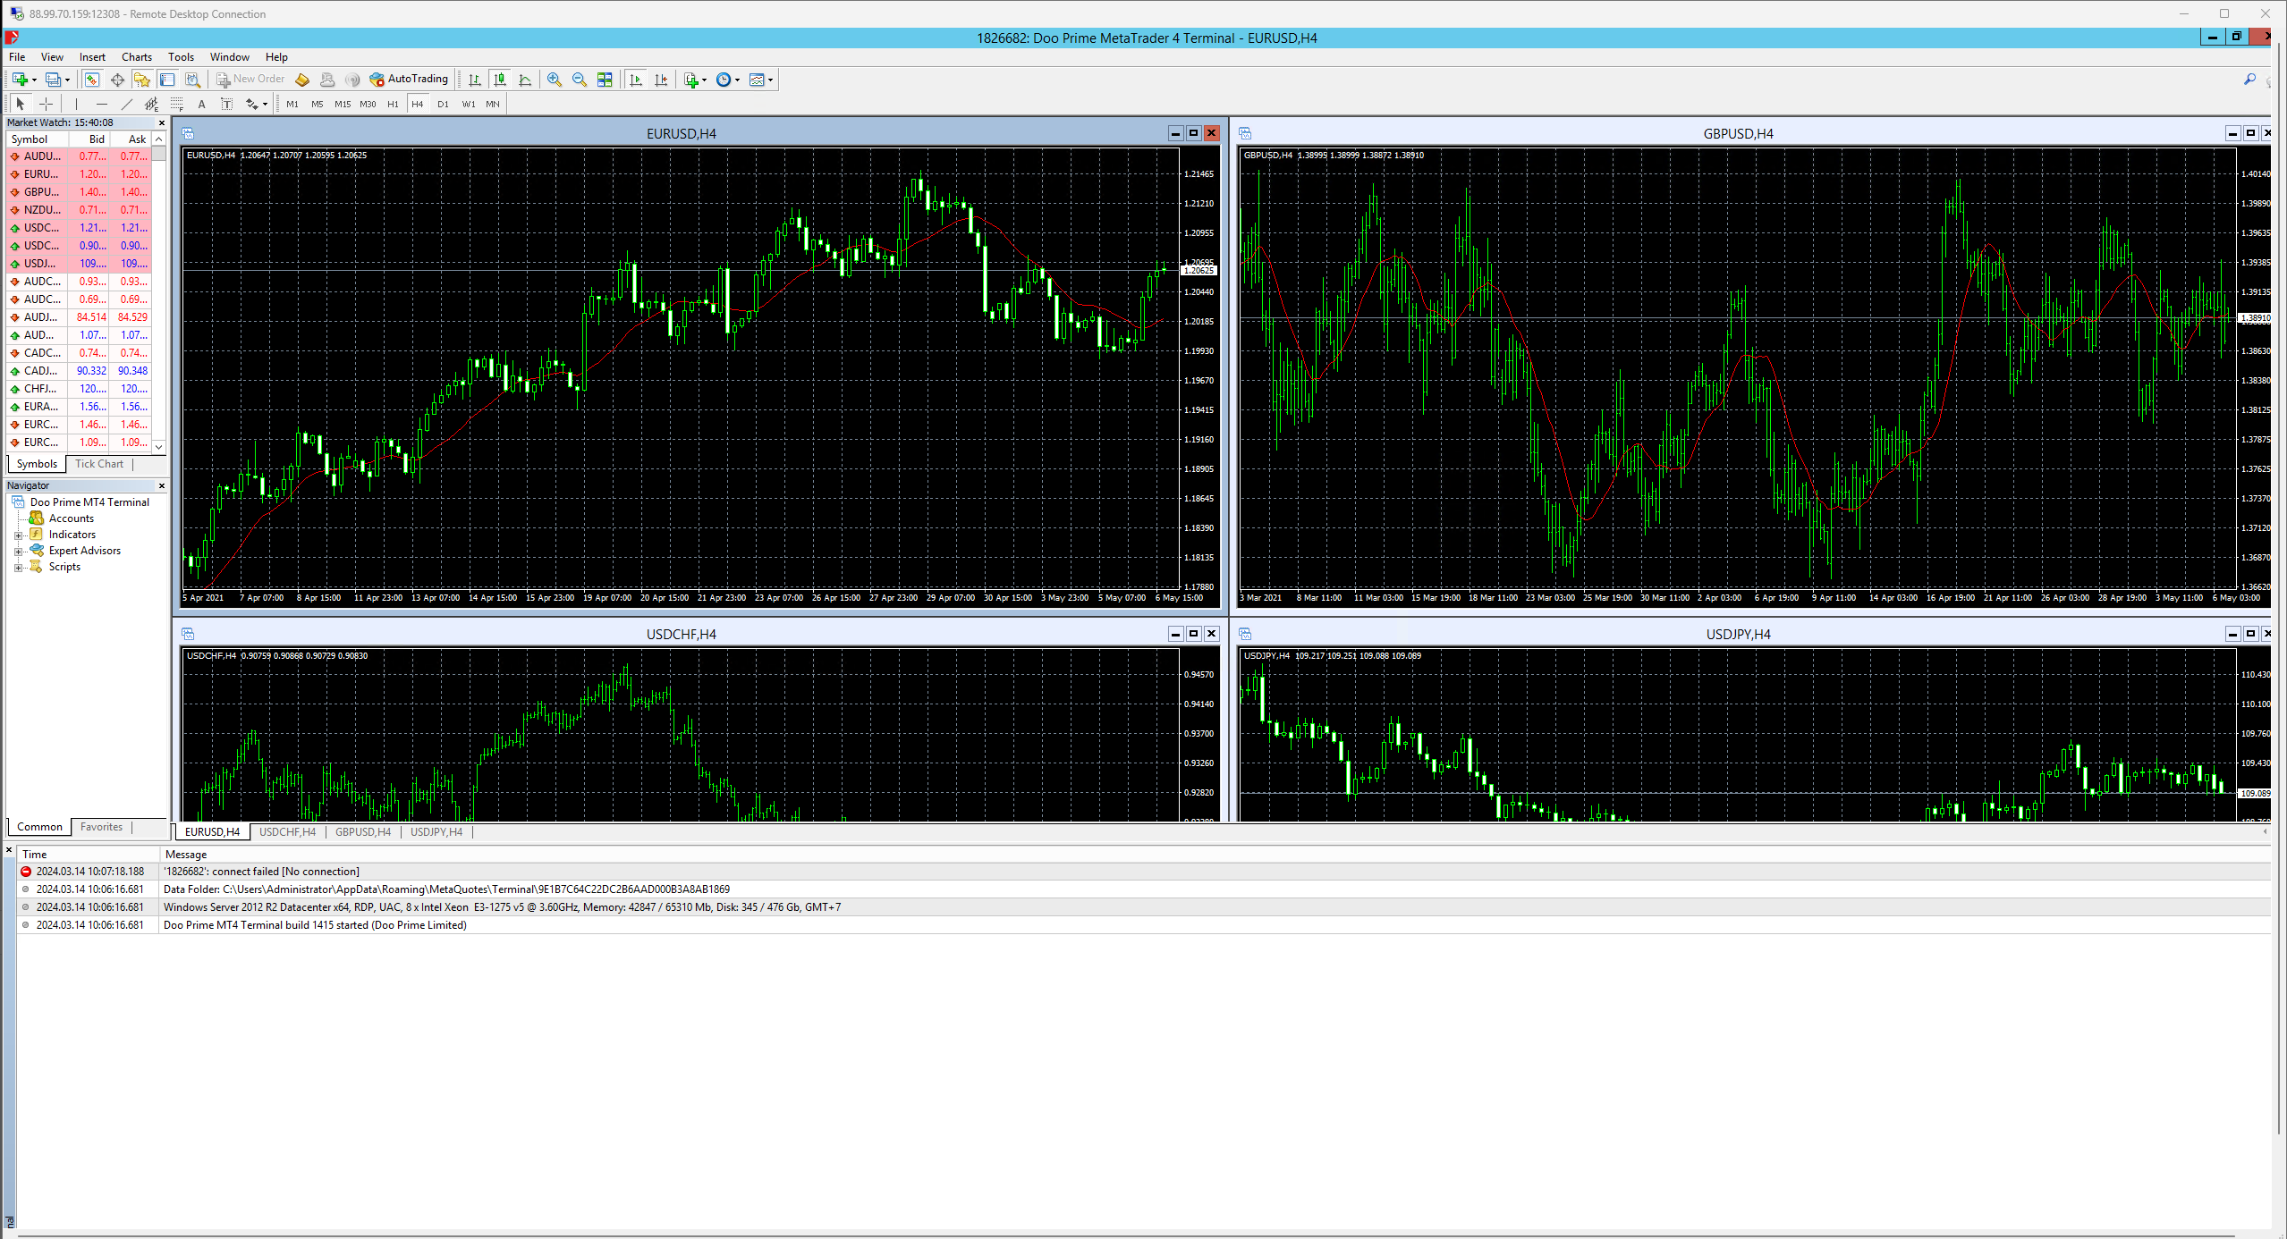Image resolution: width=2287 pixels, height=1239 pixels.
Task: Open the arrows tool dropdown
Action: (265, 105)
